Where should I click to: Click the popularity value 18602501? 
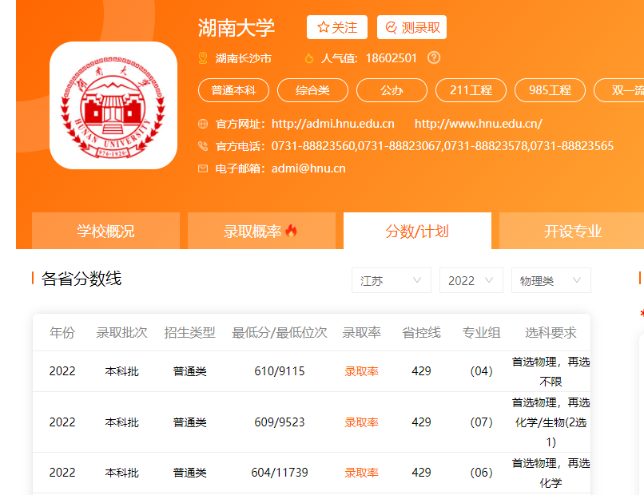point(391,58)
